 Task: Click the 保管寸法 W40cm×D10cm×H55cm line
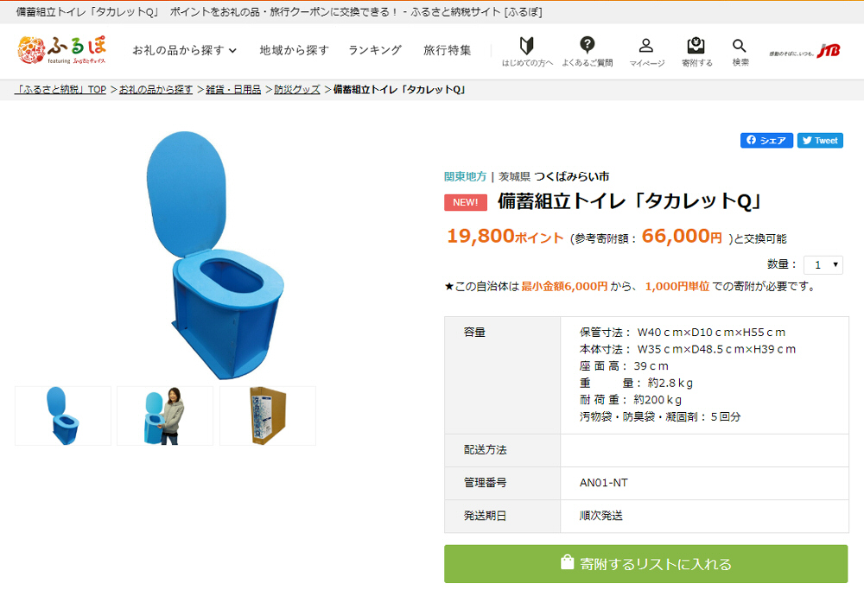[x=683, y=333]
